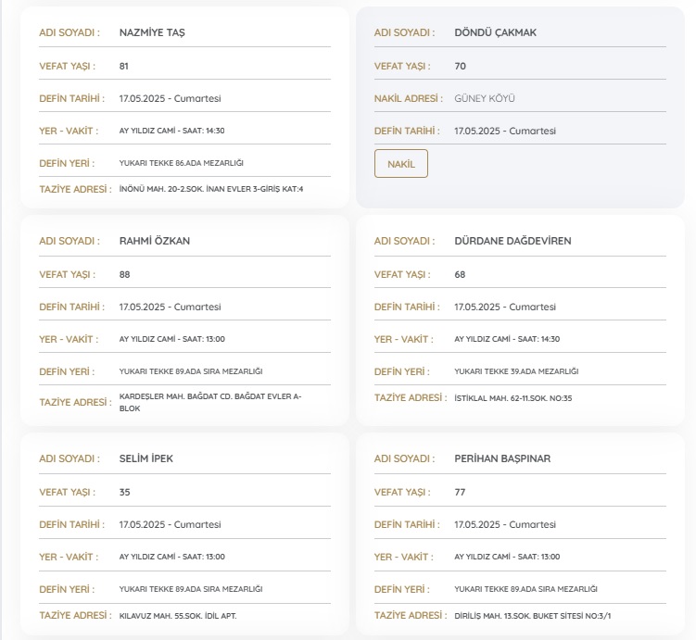696x640 pixels.
Task: Click DEFİN YERİ label in Dürdane Dağdeviren card
Action: point(401,371)
